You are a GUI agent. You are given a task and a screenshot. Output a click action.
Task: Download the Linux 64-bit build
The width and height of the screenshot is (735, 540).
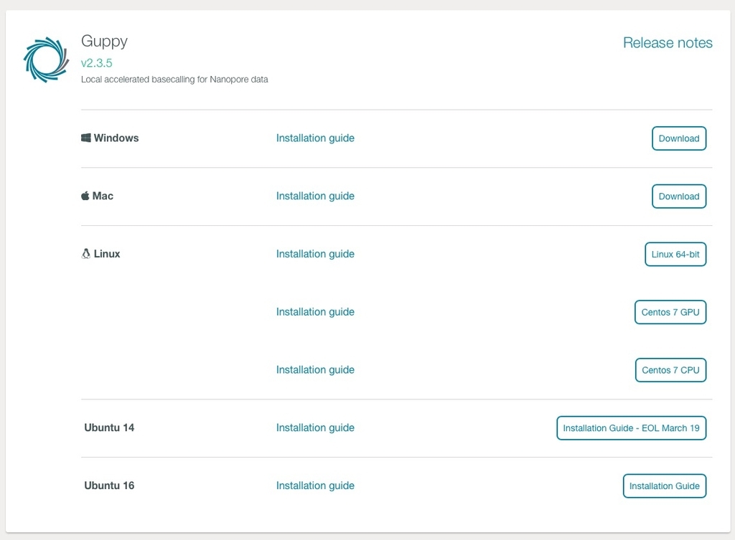pos(675,255)
